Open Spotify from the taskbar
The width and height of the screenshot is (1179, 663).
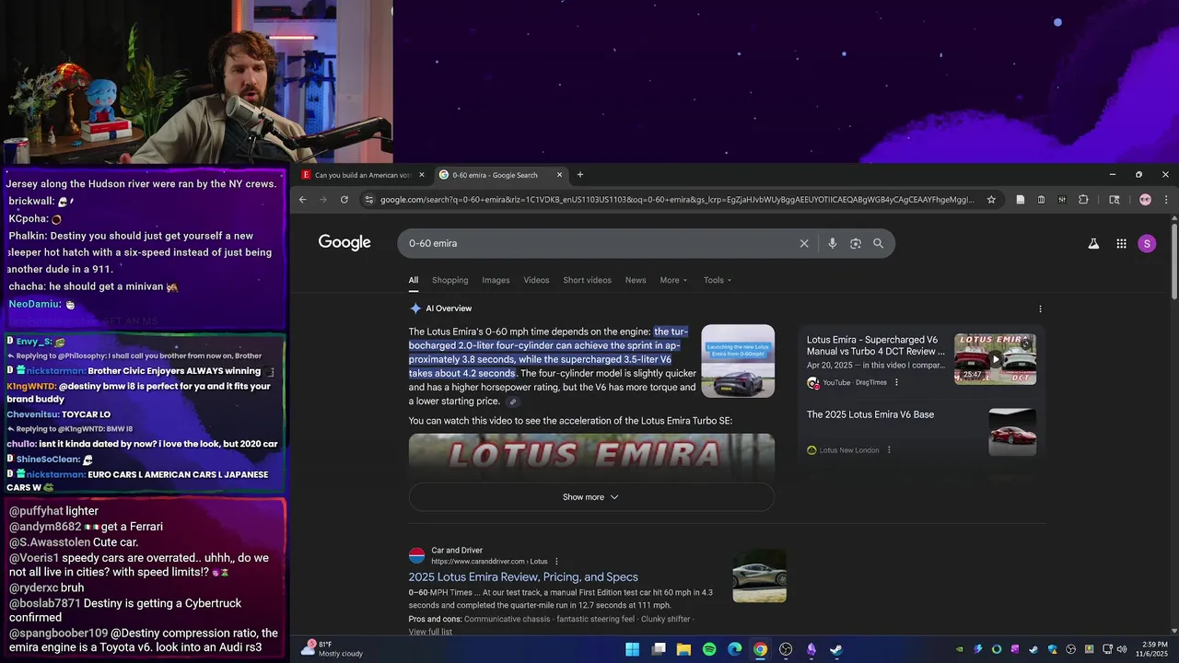coord(709,649)
